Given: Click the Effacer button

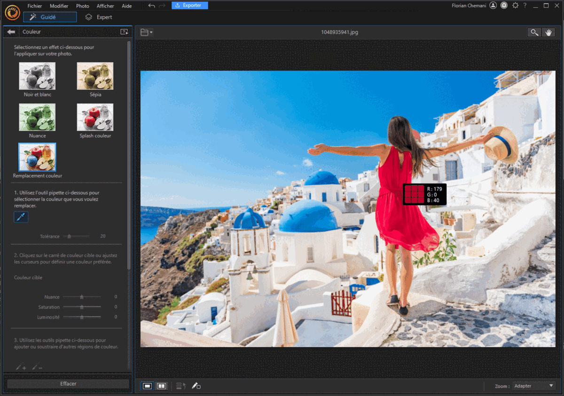Looking at the screenshot, I should click(67, 383).
